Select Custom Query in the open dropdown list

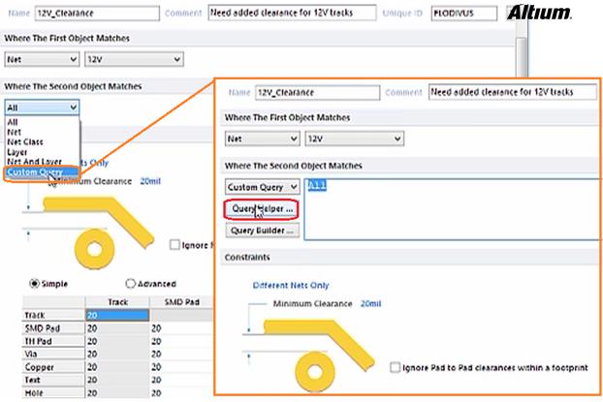click(x=34, y=172)
